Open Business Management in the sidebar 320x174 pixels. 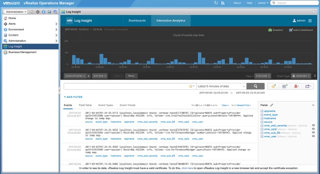pyautogui.click(x=31, y=52)
